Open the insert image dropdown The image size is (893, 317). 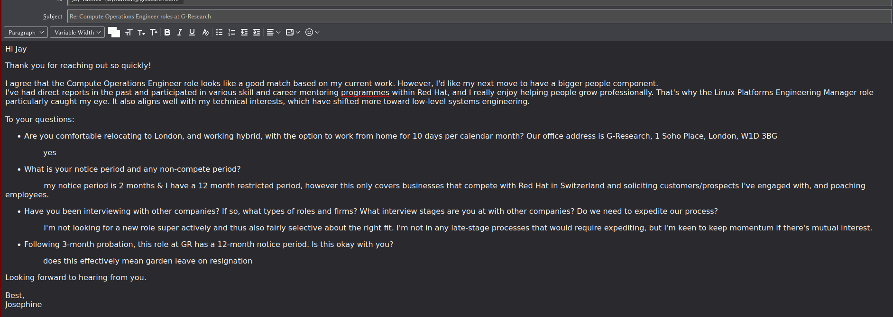coord(293,32)
